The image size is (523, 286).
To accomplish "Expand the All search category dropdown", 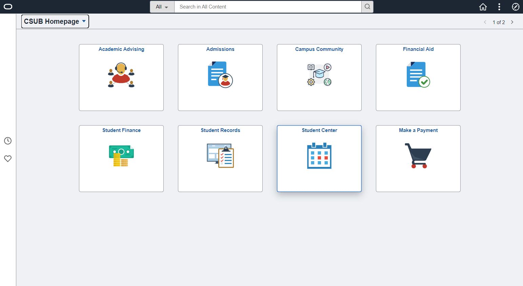I will tap(162, 7).
